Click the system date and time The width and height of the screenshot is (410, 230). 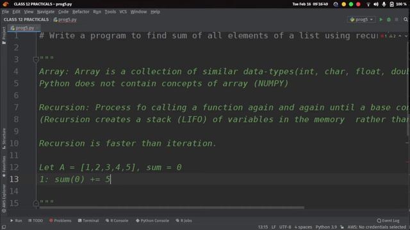[310, 4]
